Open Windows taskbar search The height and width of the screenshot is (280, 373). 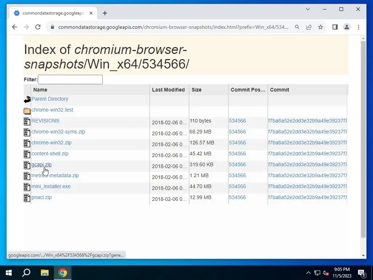26,273
